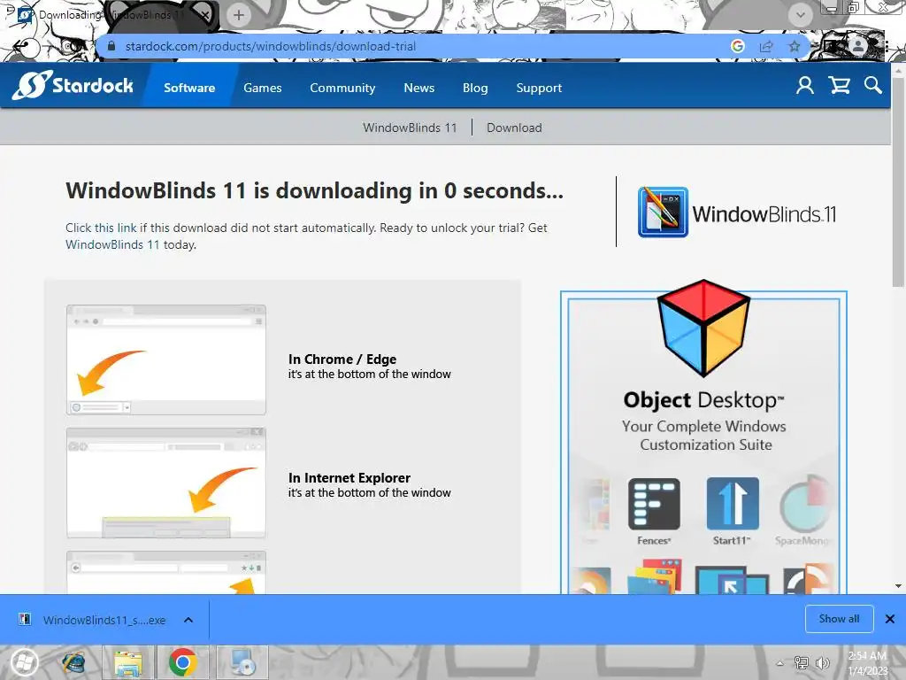The width and height of the screenshot is (906, 680).
Task: Open Chrome profile avatar icon
Action: pyautogui.click(x=858, y=46)
